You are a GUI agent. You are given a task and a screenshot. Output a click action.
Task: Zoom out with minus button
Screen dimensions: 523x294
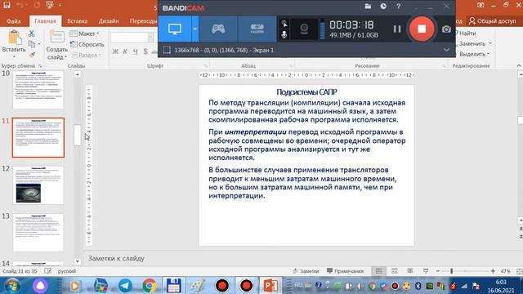(438, 271)
